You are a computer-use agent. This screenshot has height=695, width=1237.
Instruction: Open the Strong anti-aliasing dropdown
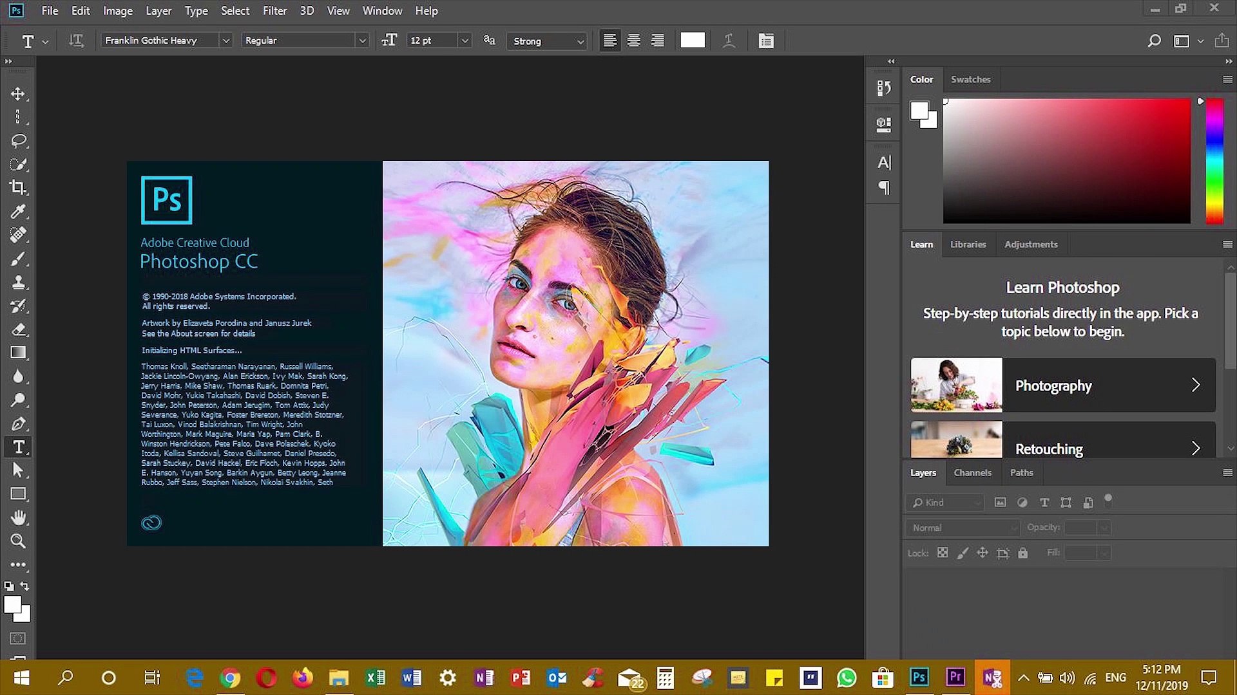[x=548, y=41]
